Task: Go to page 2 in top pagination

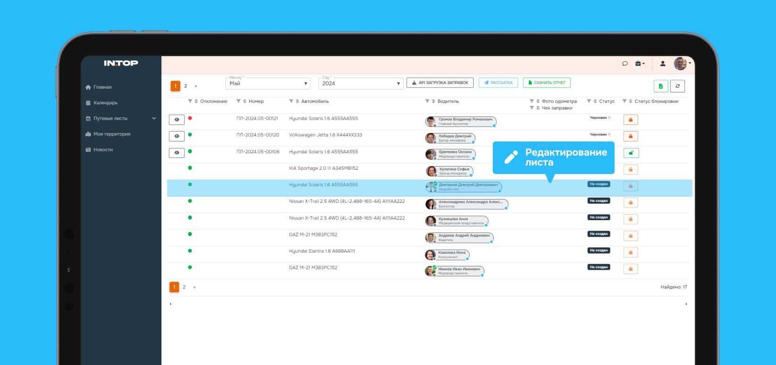Action: click(186, 86)
